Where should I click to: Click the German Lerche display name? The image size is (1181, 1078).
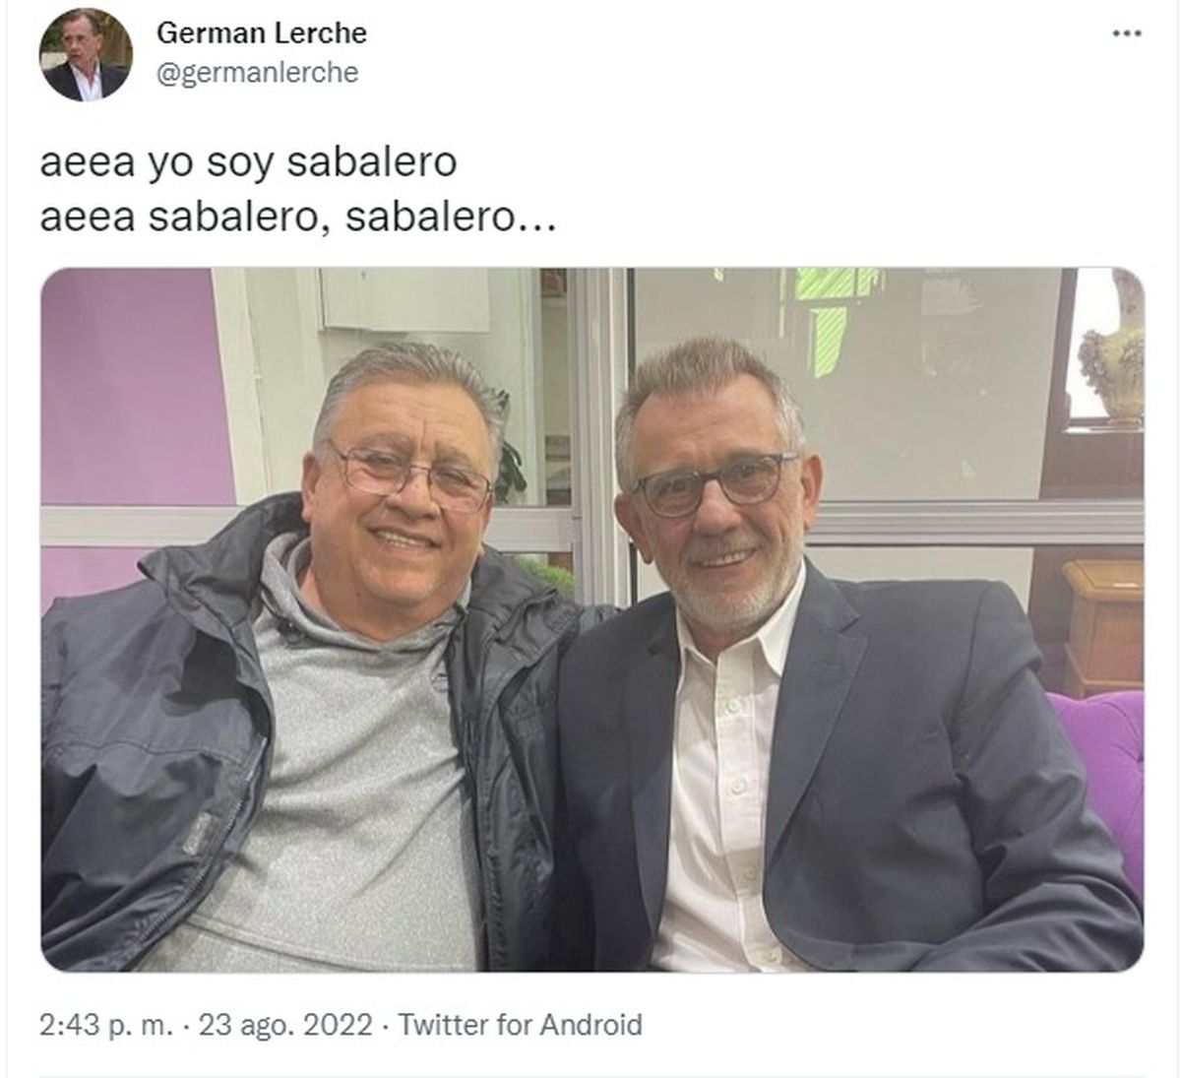pyautogui.click(x=262, y=32)
